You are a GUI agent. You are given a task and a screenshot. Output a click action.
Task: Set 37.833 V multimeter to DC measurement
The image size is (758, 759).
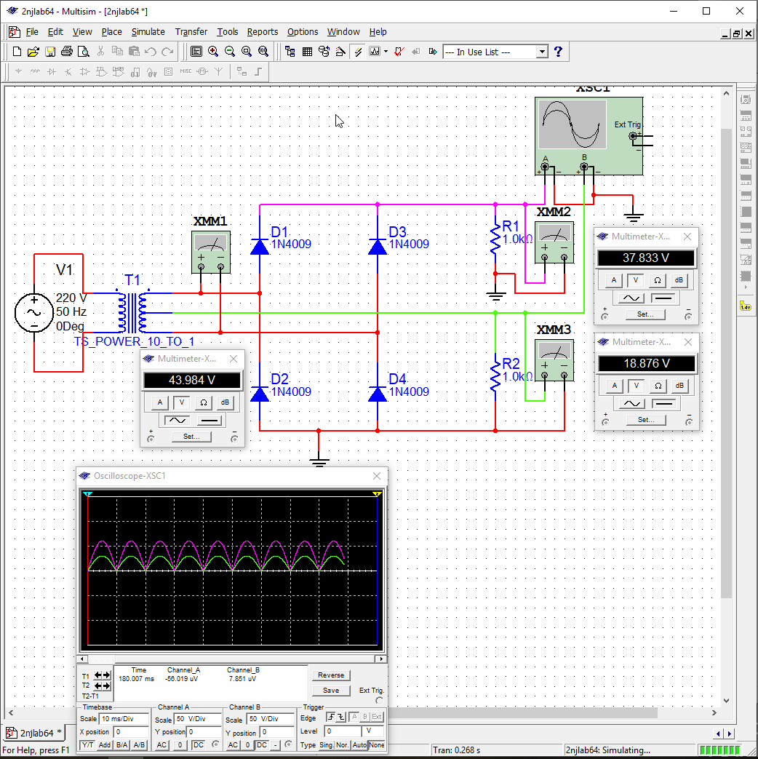click(663, 298)
